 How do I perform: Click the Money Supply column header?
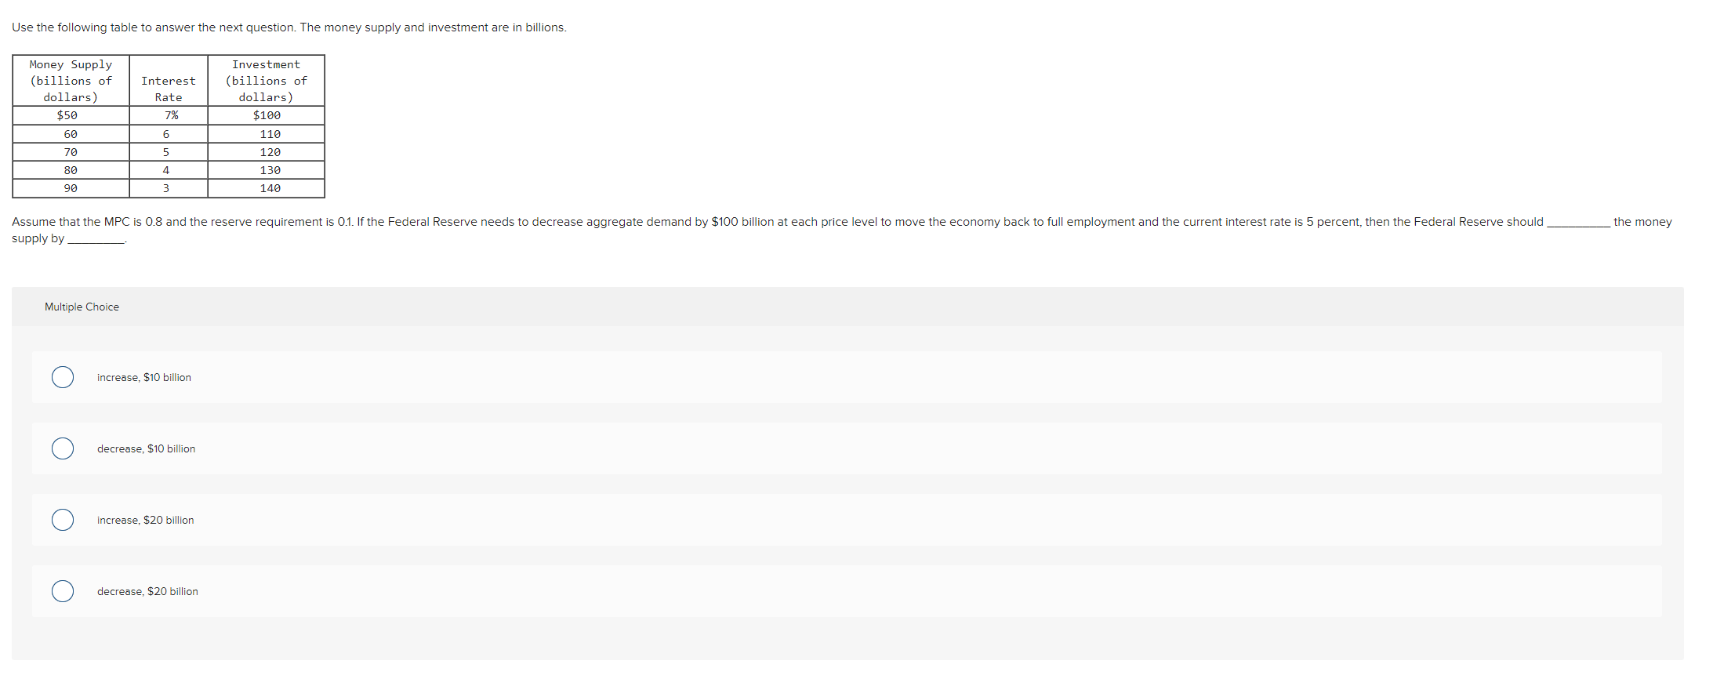pyautogui.click(x=70, y=80)
